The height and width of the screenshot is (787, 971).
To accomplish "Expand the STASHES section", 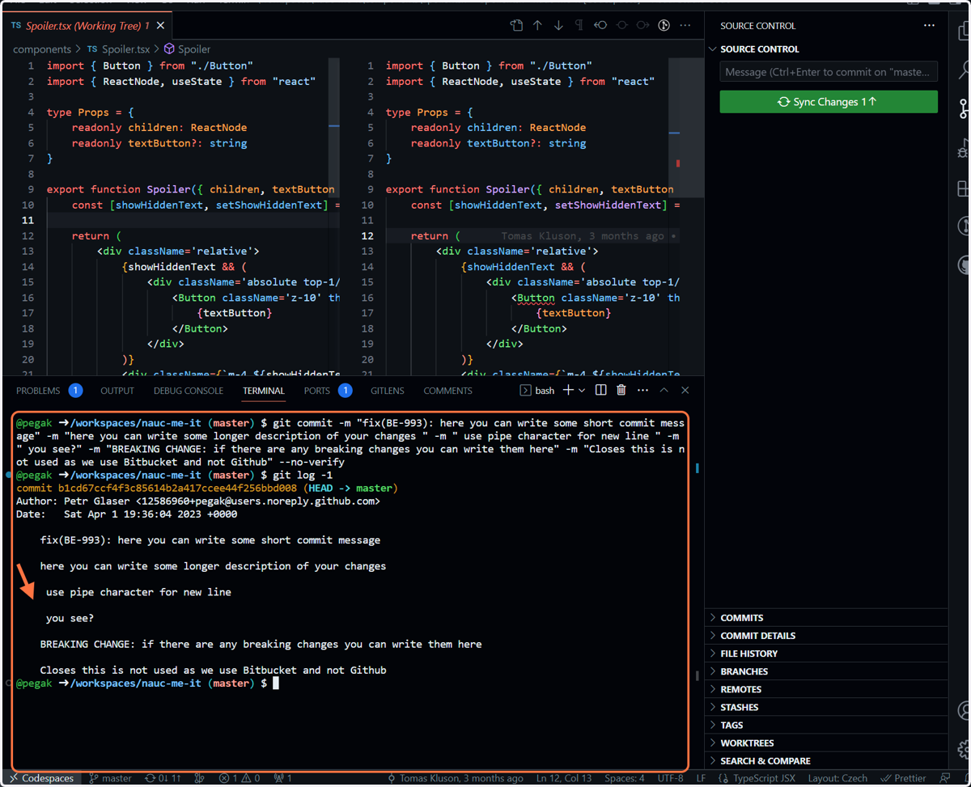I will (826, 707).
